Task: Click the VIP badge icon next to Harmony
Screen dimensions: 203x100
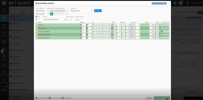Action: click(37, 25)
